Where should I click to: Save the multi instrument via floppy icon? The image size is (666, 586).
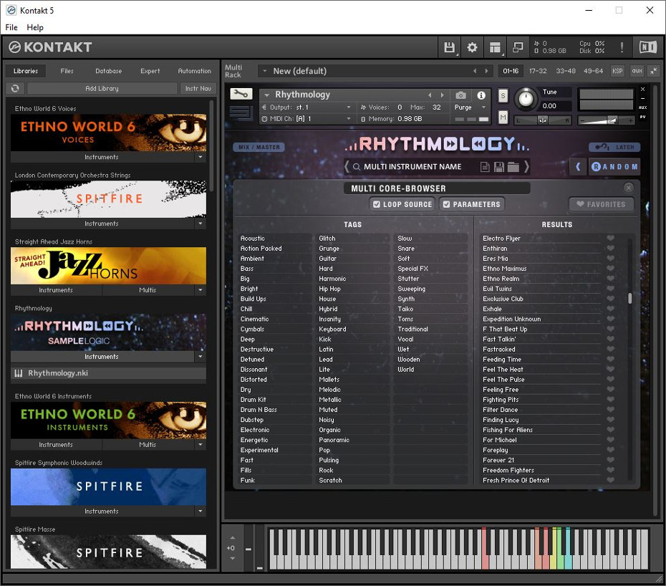(499, 167)
